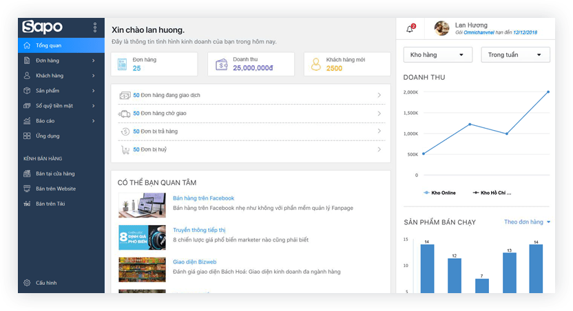Open the Trong tuần period dropdown
Viewport: 573px width, 311px height.
(515, 55)
